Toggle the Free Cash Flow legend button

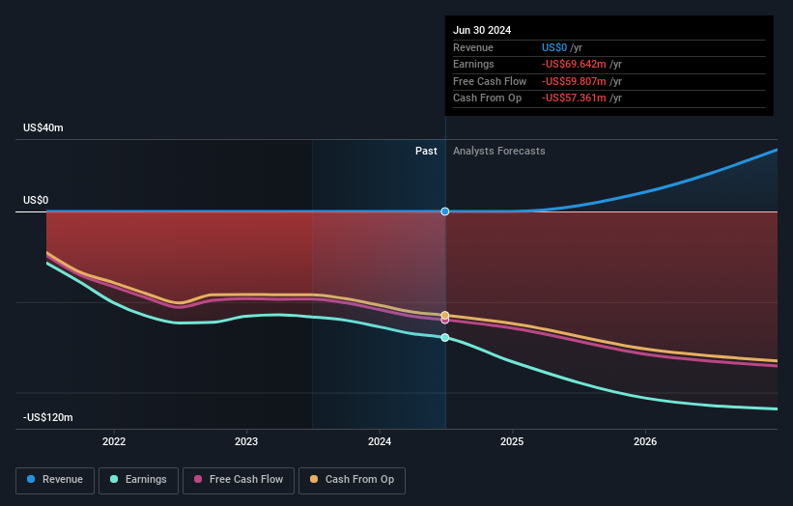click(x=239, y=480)
